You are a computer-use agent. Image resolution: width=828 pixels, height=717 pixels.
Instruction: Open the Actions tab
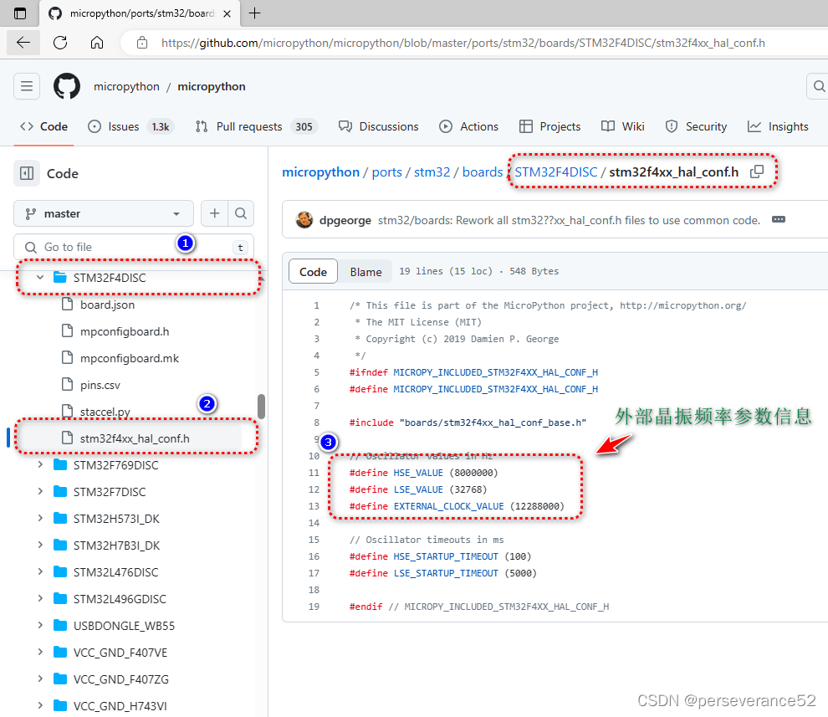[x=469, y=127]
